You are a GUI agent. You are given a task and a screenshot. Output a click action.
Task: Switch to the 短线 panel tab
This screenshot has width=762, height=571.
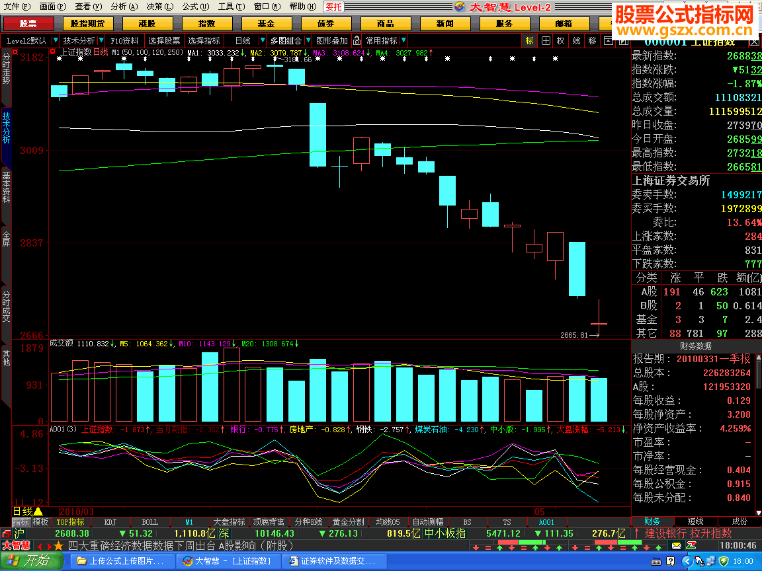click(695, 521)
